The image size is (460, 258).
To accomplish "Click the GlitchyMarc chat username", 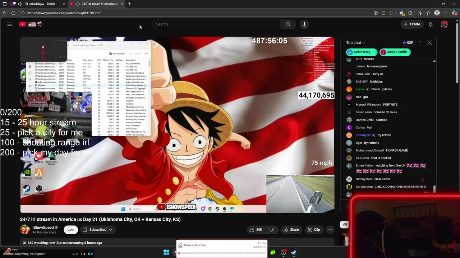I will pyautogui.click(x=364, y=179).
